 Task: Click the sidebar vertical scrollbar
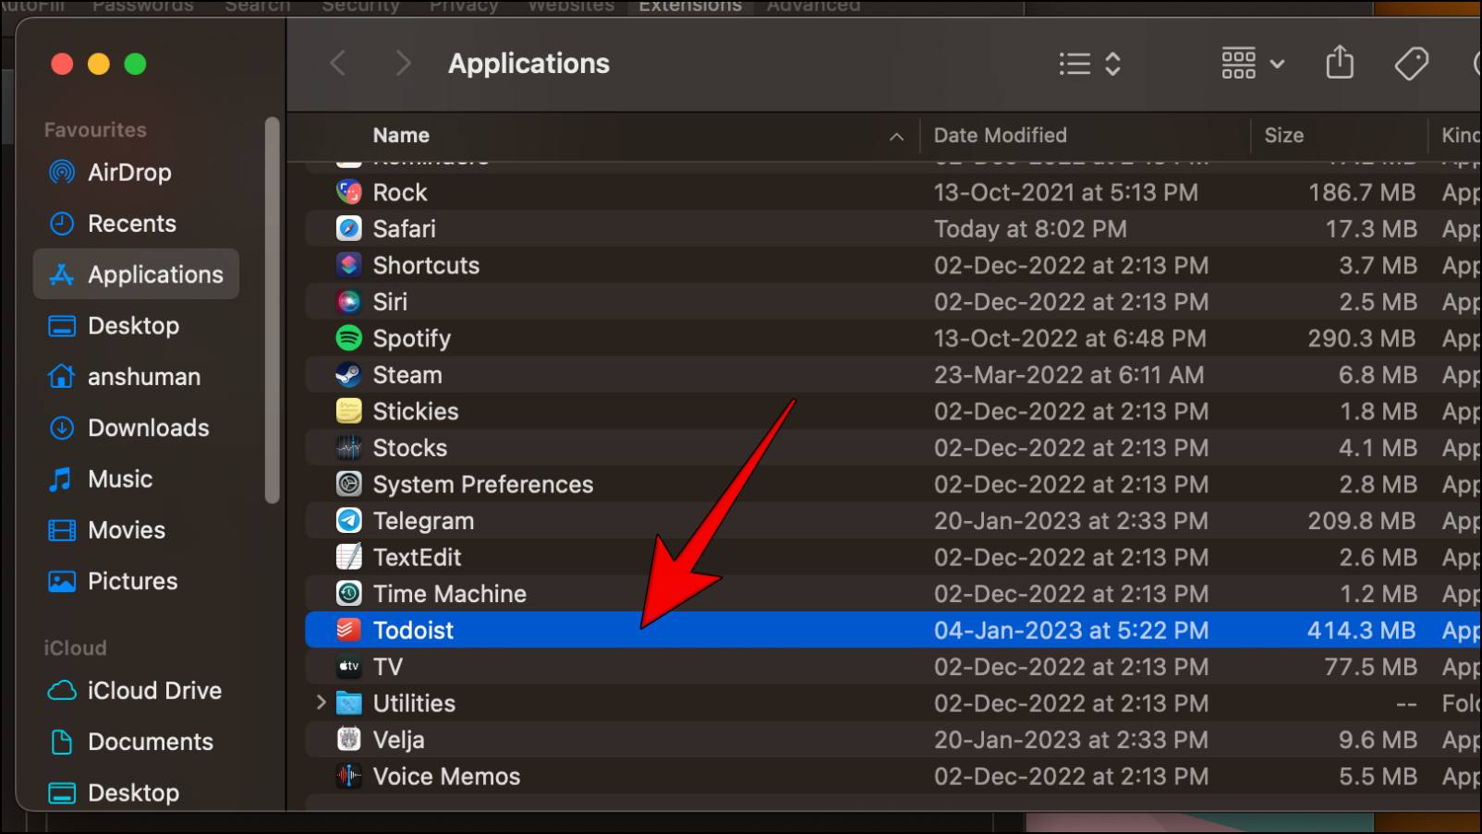coord(272,310)
